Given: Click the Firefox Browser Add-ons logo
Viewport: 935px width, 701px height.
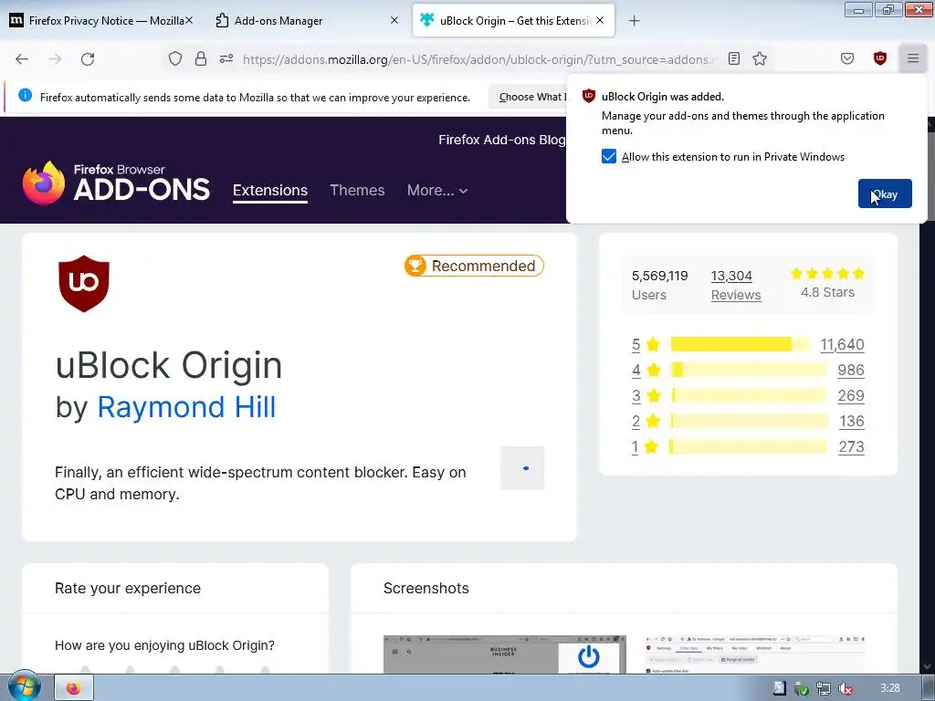Looking at the screenshot, I should [116, 183].
